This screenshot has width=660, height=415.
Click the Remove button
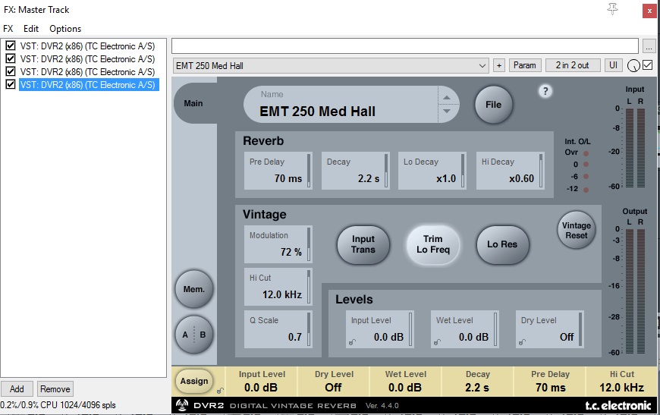(x=55, y=389)
